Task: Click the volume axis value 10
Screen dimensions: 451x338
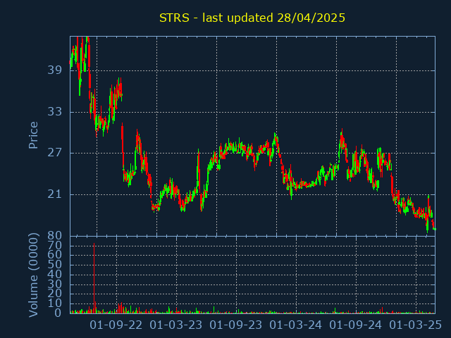Action: point(55,303)
